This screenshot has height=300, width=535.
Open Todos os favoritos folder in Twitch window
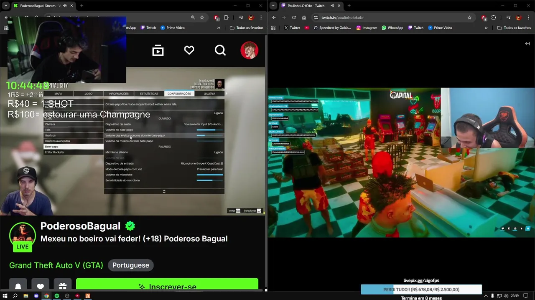[514, 28]
